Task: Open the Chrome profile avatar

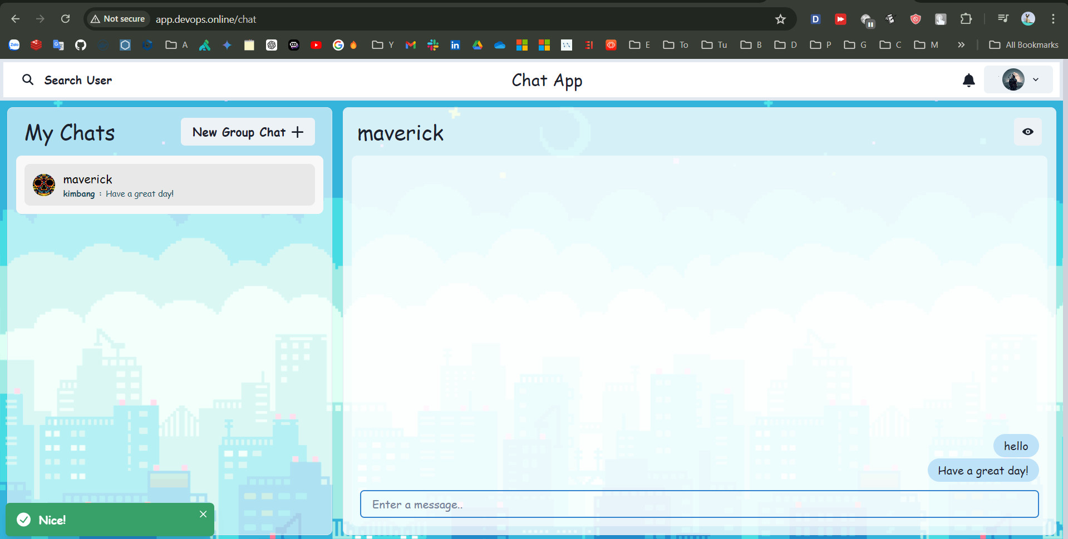Action: coord(1028,19)
